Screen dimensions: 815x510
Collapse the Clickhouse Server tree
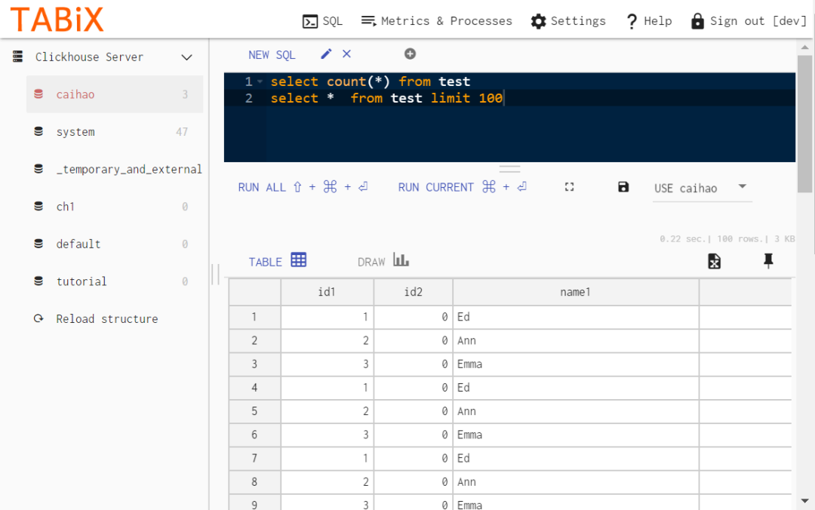coord(186,57)
